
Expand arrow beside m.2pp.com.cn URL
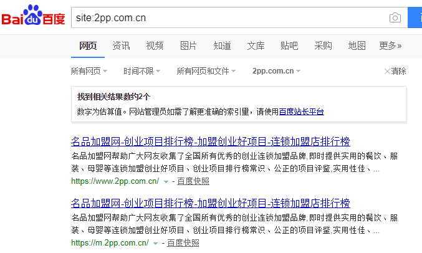tap(155, 244)
